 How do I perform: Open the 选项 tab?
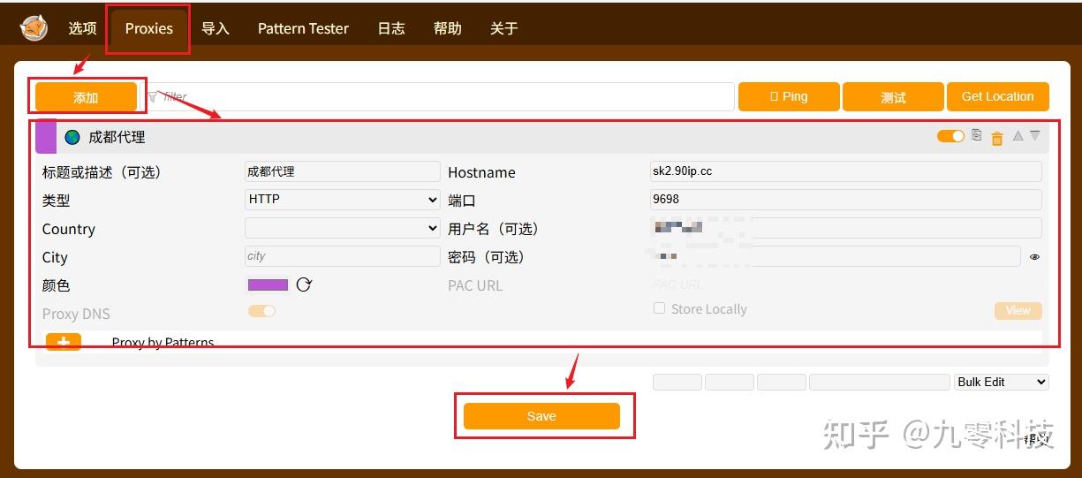click(83, 28)
